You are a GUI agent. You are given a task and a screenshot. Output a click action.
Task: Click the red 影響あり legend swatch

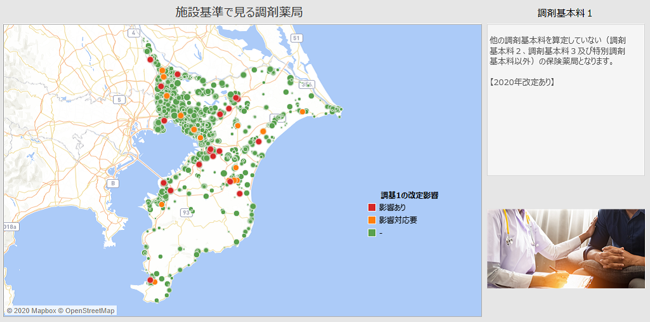point(372,208)
